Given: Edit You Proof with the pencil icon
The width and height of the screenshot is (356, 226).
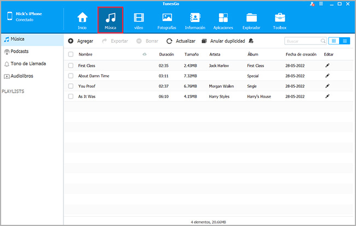Looking at the screenshot, I should click(x=327, y=86).
